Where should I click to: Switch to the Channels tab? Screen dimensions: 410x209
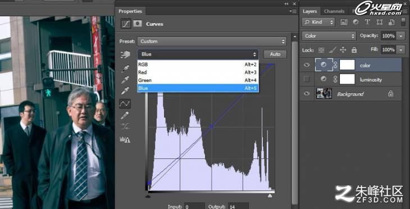(334, 11)
